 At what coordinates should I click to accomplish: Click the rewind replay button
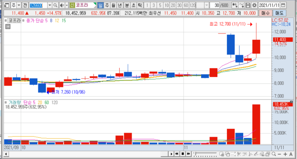coord(177,154)
